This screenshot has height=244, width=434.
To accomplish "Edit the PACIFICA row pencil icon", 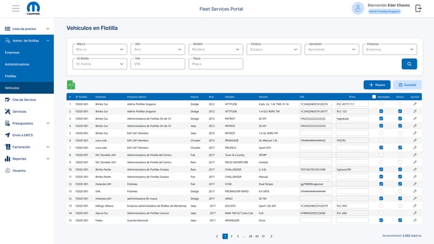I will pos(415,148).
